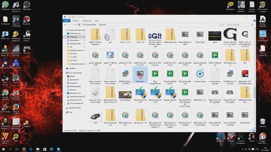Select the ModStarter 7z archive
This screenshot has height=152, width=271.
pos(200,94)
